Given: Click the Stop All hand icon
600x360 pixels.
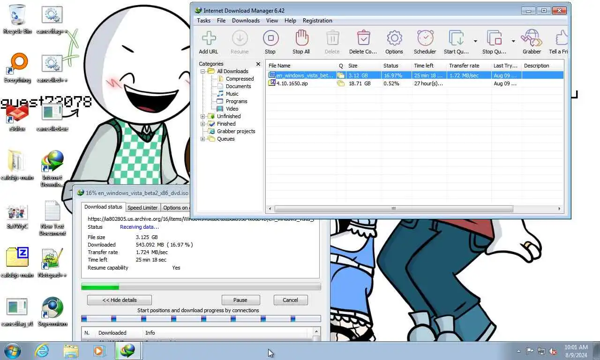Looking at the screenshot, I should click(x=301, y=38).
